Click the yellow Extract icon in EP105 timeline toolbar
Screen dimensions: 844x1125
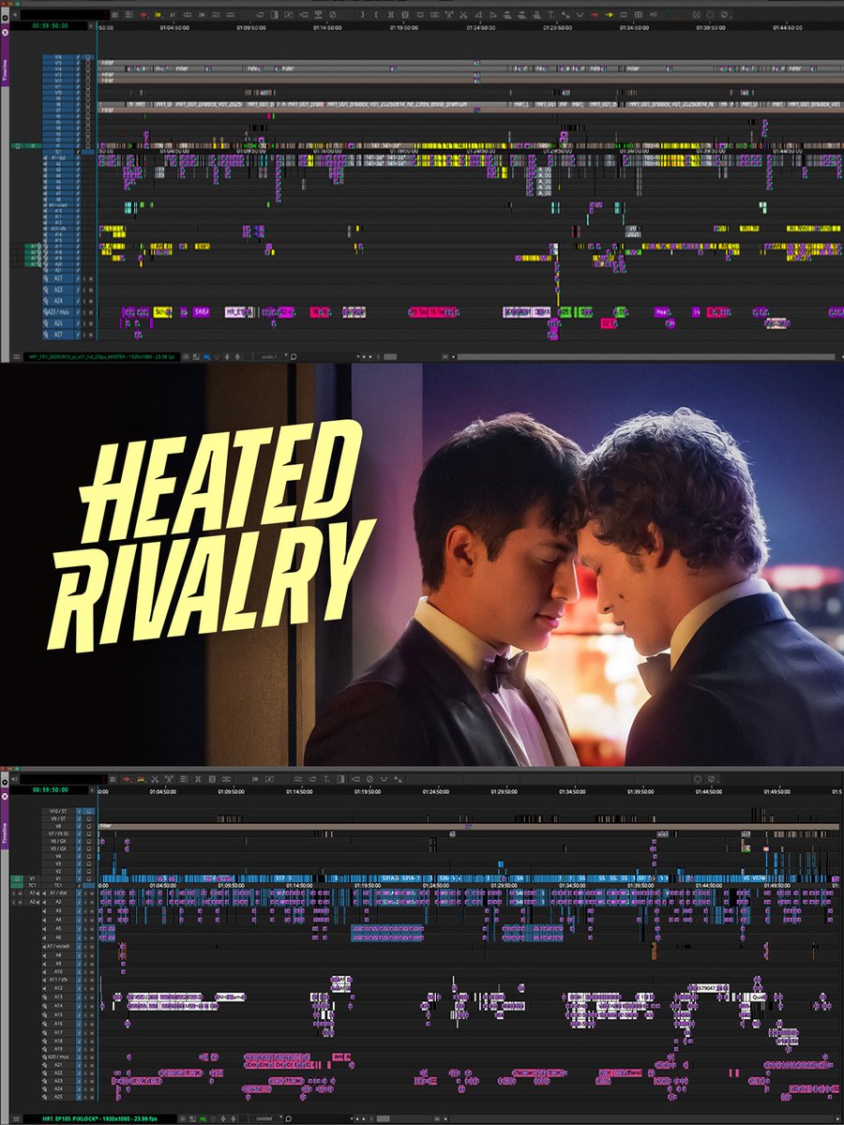point(141,778)
